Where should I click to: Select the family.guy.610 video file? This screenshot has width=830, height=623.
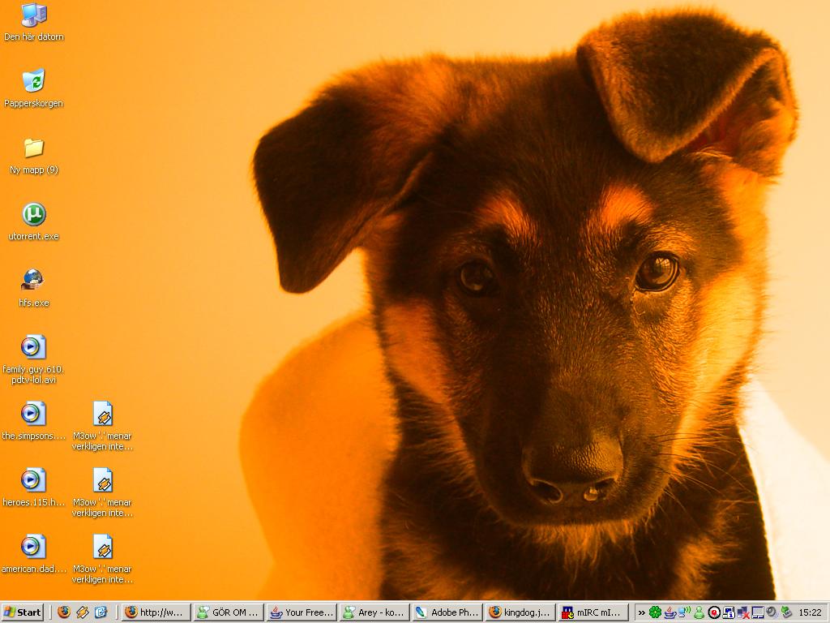click(33, 348)
